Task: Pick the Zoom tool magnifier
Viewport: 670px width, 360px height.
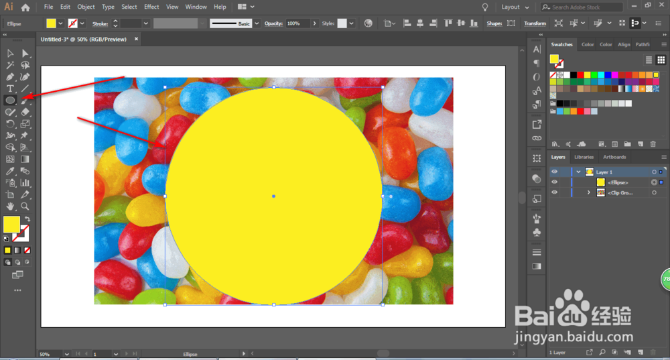Action: [x=25, y=206]
